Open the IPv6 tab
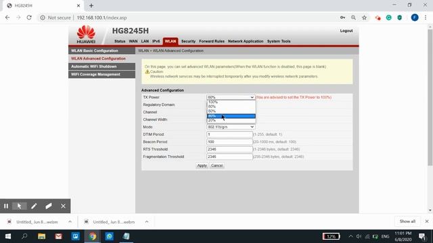The height and width of the screenshot is (243, 433). pos(156,41)
